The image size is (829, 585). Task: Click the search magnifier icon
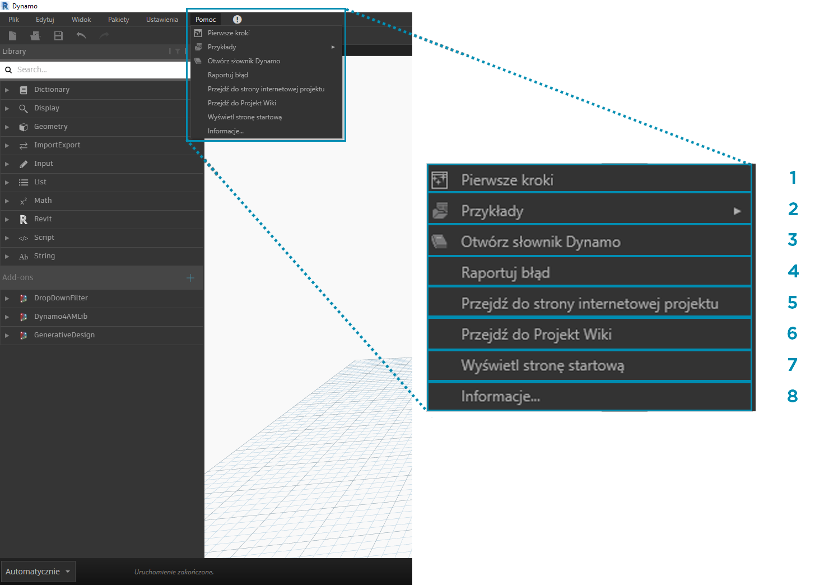coord(8,70)
